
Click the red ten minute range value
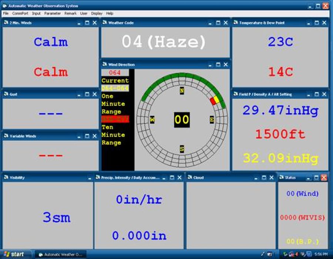point(115,119)
